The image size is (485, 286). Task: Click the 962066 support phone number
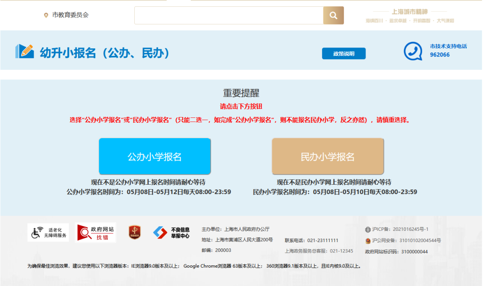pos(440,55)
